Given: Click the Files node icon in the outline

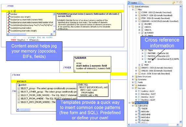Looking at the screenshot, I should 136,9.
